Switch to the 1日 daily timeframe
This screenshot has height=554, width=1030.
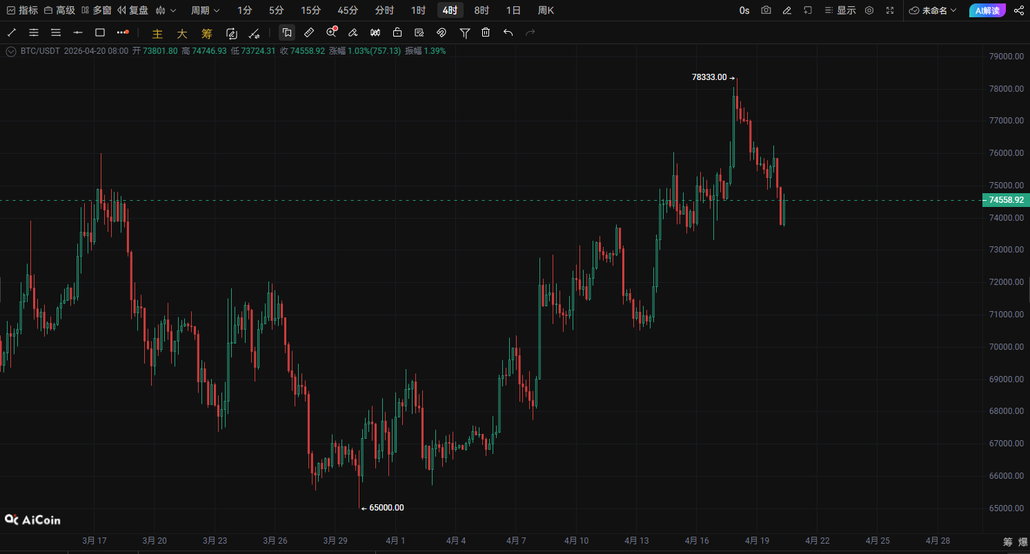tap(513, 10)
